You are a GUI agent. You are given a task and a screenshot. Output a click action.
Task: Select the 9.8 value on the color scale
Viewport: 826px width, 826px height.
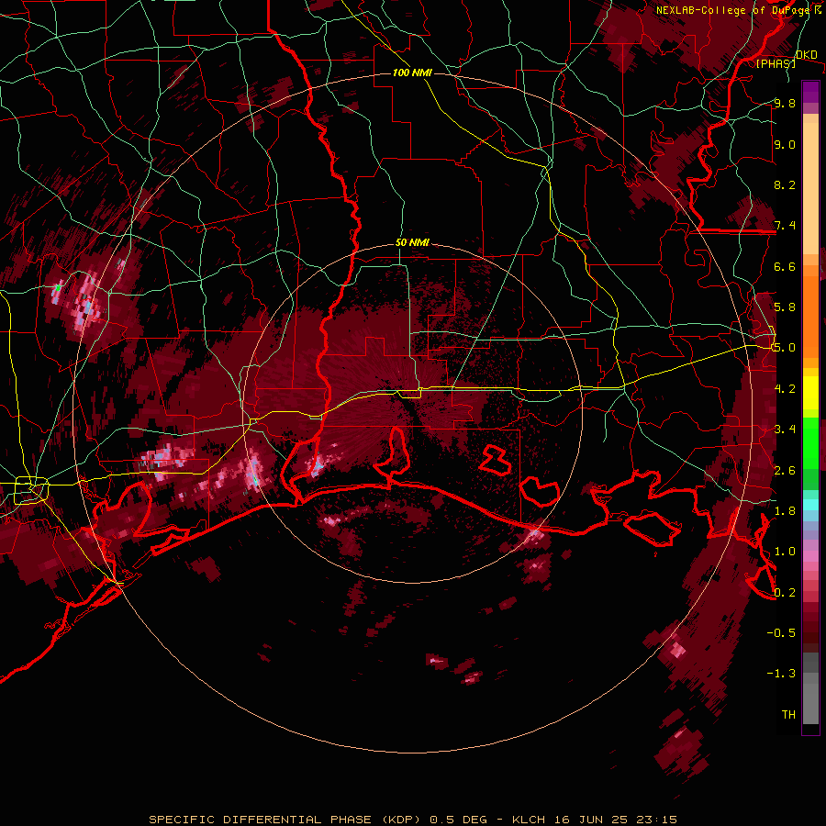[785, 104]
